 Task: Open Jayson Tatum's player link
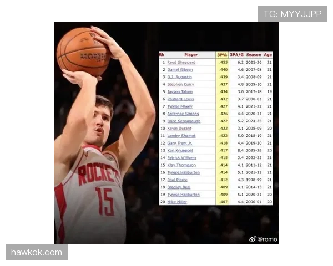coord(180,91)
